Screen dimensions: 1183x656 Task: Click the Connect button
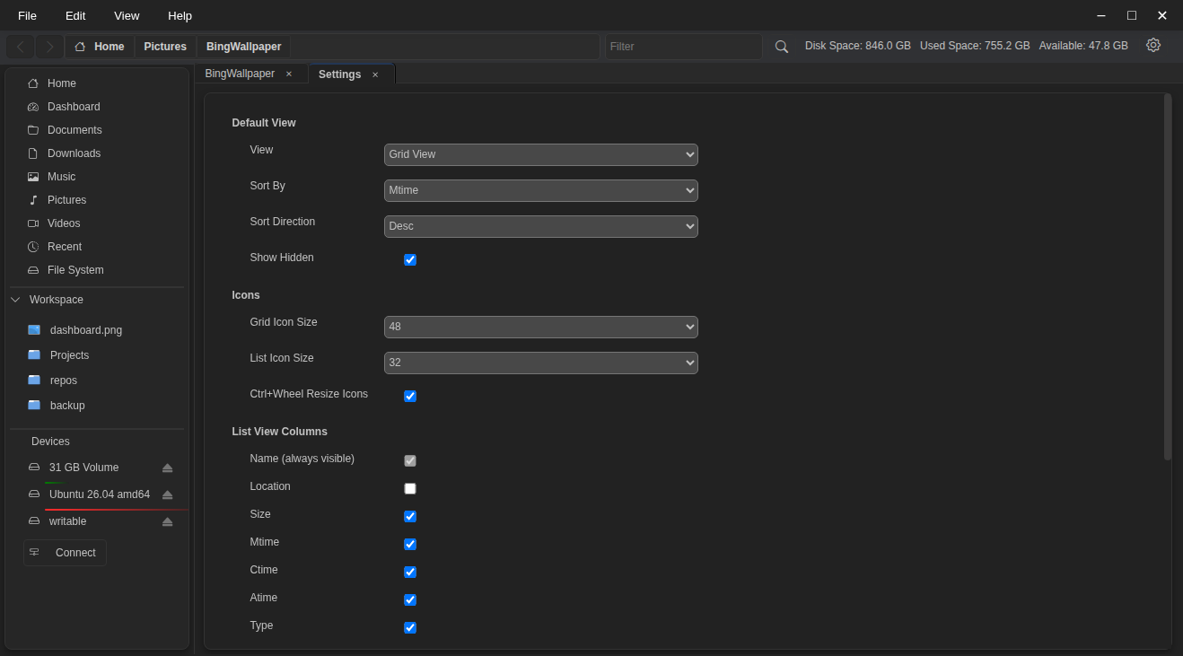(65, 553)
